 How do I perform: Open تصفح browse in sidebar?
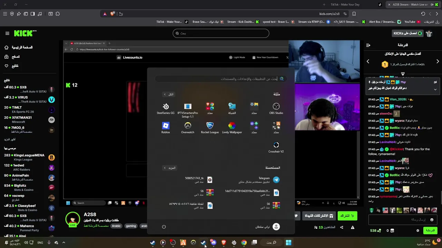[x=12, y=56]
